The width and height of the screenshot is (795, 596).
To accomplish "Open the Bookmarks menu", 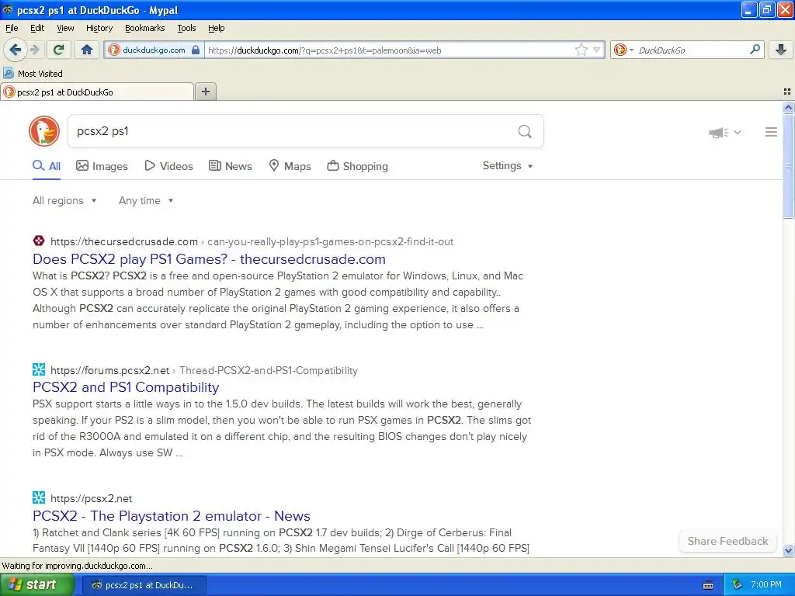I will point(144,28).
